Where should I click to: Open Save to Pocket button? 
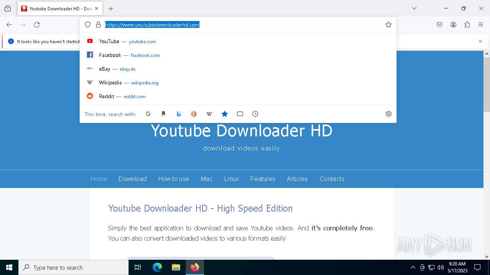(x=439, y=25)
